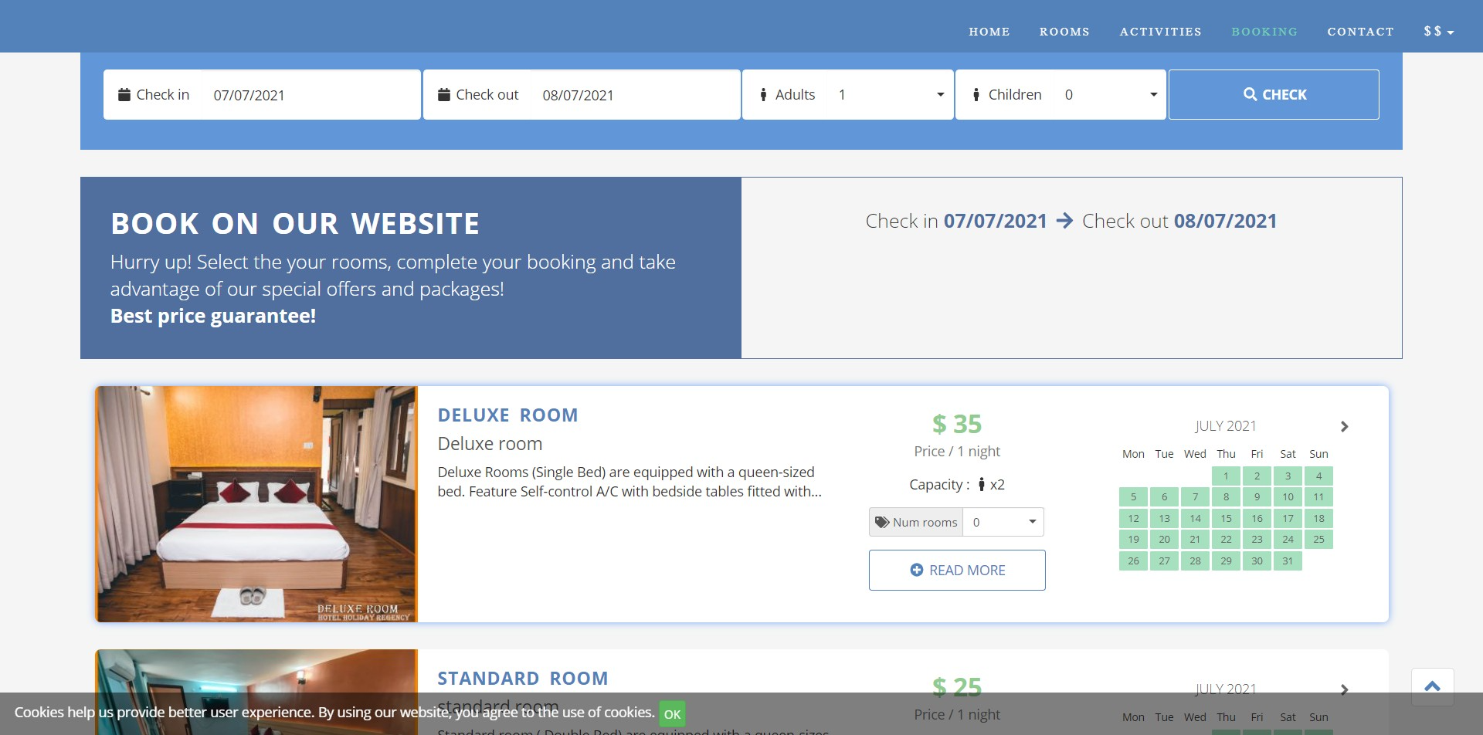Pick July 8 in Deluxe Room calendar

pyautogui.click(x=1226, y=497)
